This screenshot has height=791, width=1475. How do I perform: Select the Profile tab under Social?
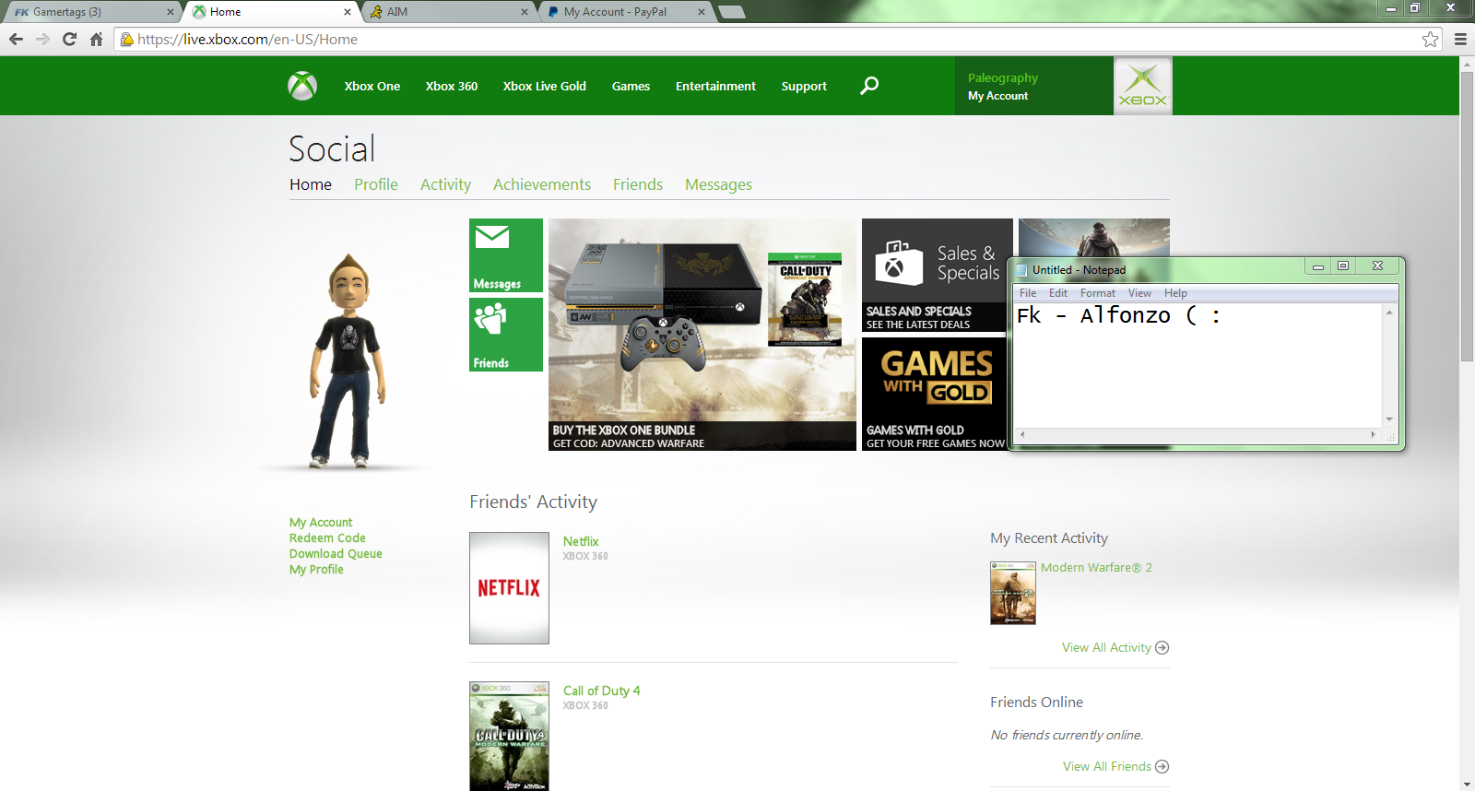tap(376, 184)
